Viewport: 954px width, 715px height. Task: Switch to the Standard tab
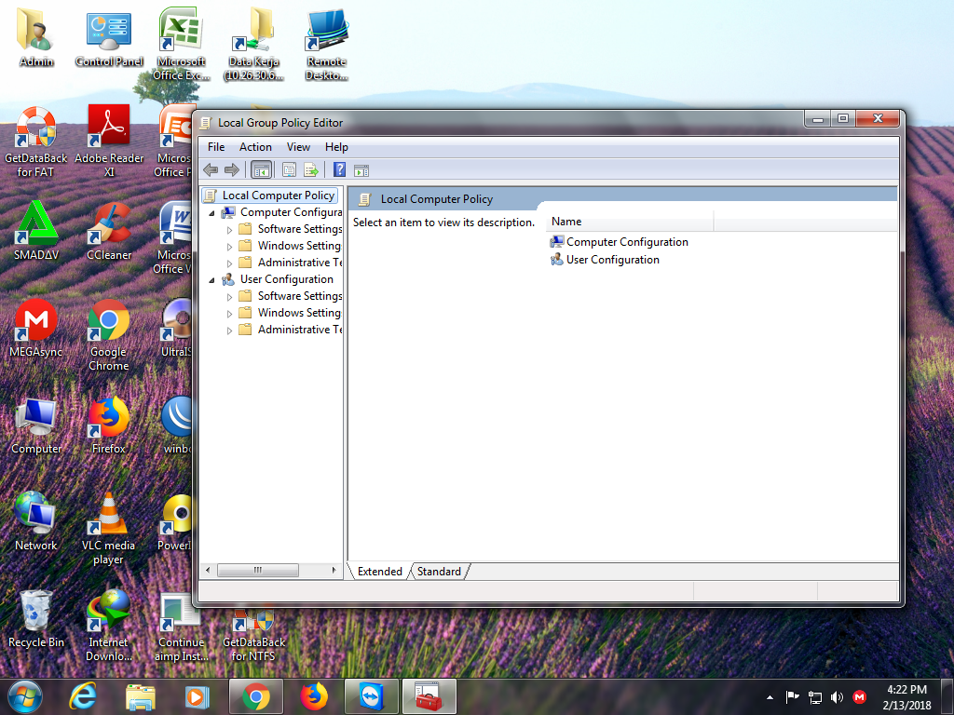pyautogui.click(x=439, y=572)
